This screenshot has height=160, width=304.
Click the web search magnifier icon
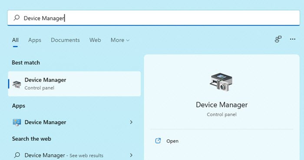(x=17, y=155)
